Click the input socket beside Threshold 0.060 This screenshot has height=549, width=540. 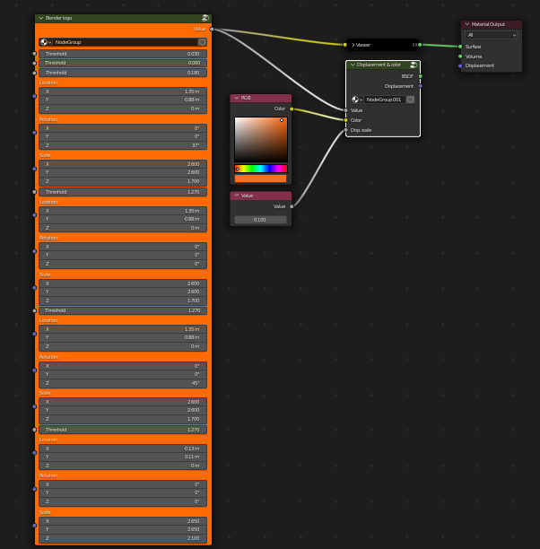[34, 64]
